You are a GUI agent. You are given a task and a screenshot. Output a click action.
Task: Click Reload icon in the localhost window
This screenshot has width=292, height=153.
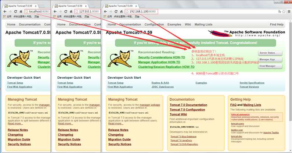pyautogui.click(x=16, y=11)
